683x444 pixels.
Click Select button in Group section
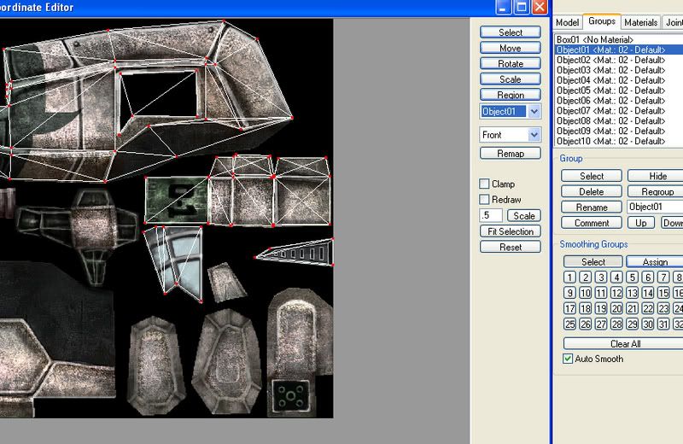click(592, 176)
